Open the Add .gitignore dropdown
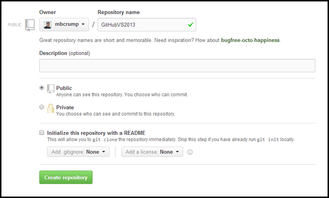 (78, 152)
